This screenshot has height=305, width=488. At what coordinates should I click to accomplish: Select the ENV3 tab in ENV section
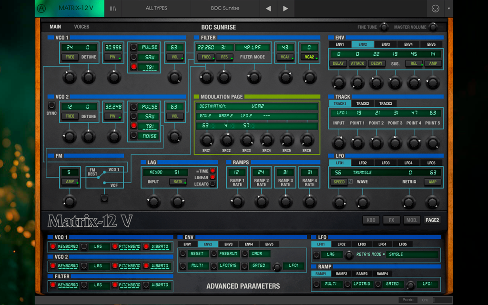click(386, 44)
